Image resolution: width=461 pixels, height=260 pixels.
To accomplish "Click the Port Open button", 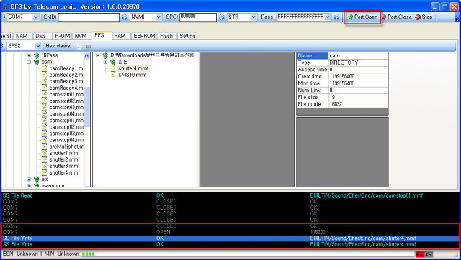I will coord(363,17).
